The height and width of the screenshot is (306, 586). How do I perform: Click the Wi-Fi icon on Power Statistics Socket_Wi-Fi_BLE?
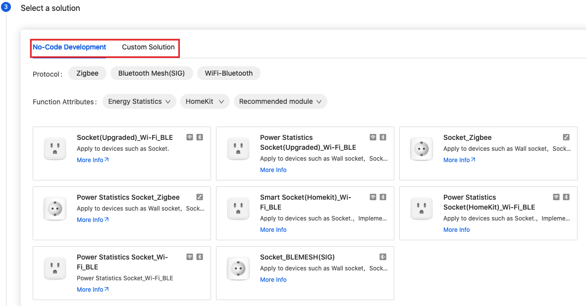[x=190, y=257]
